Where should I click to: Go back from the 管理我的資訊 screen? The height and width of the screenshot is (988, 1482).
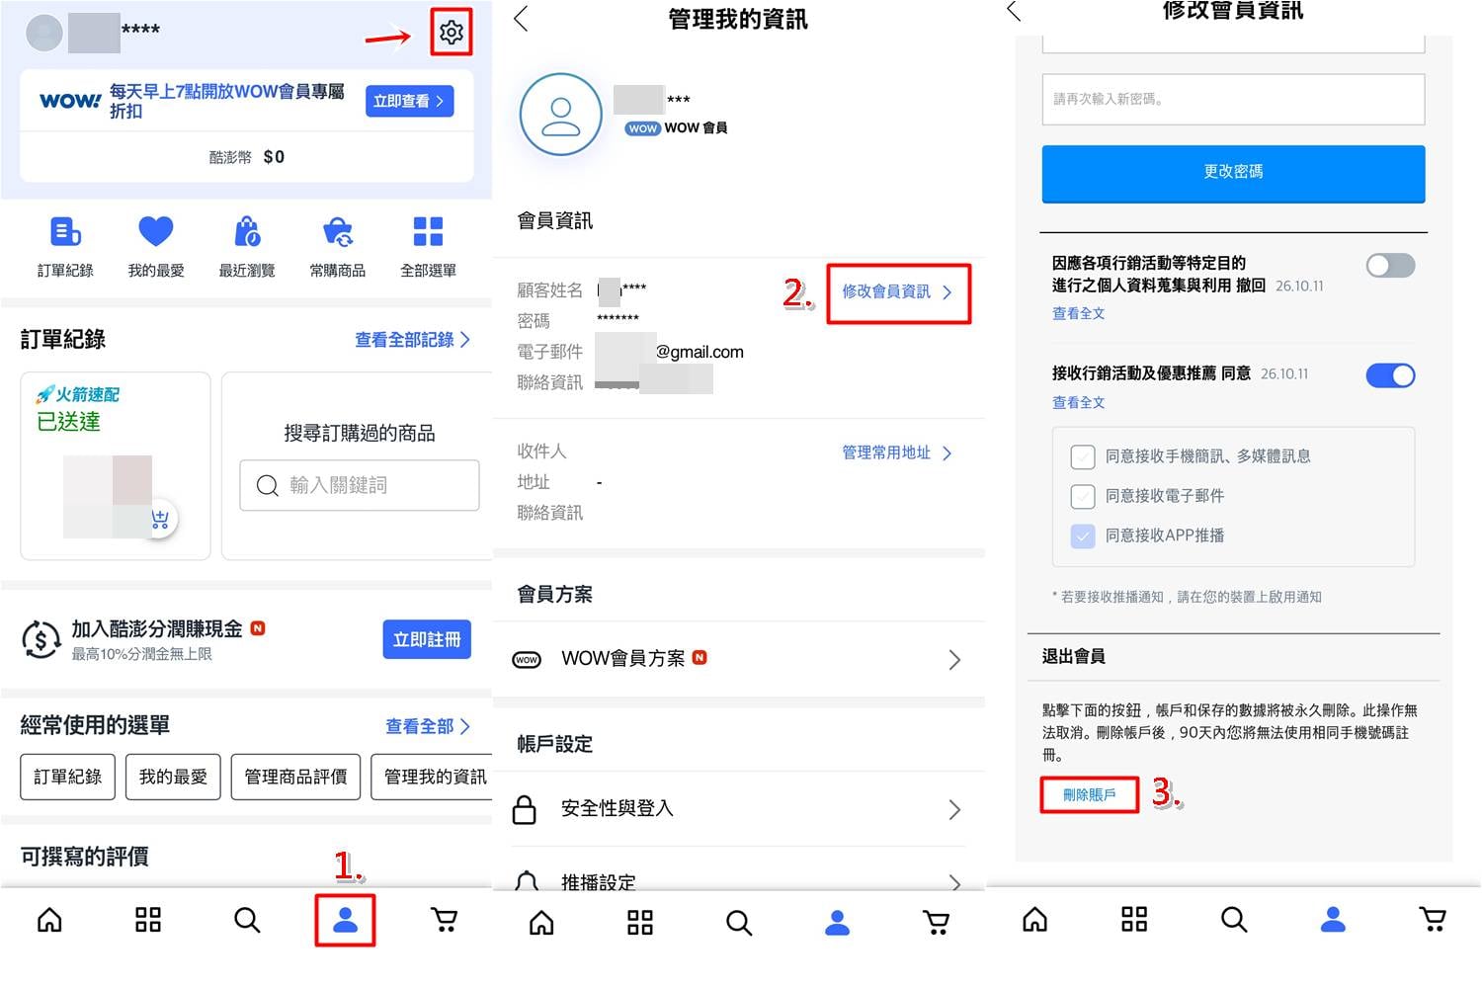[x=522, y=19]
